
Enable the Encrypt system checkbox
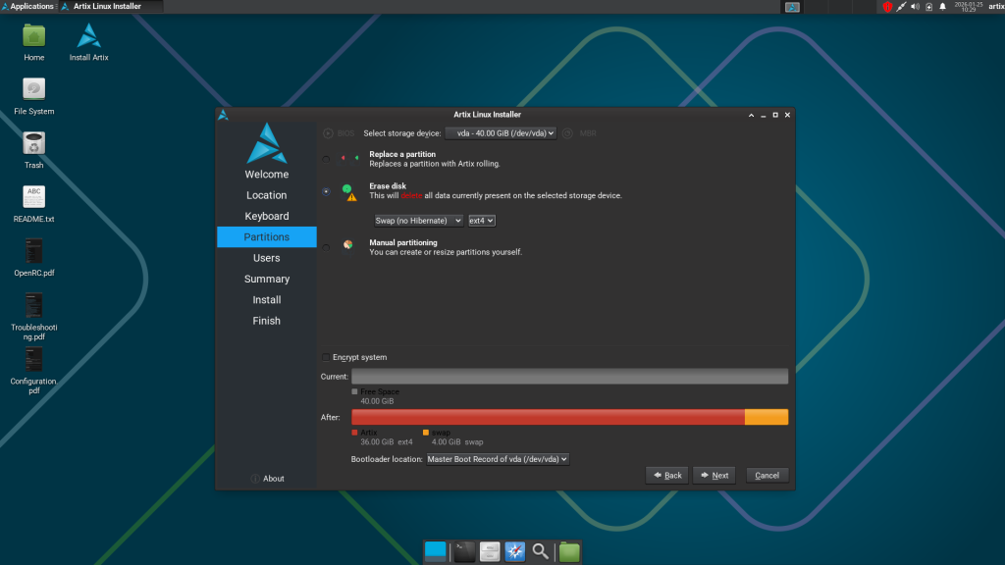tap(326, 357)
